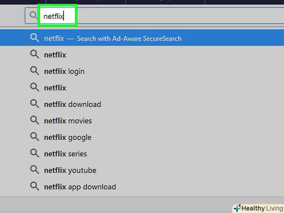Viewport: 284px width, 213px height.
Task: Click "Search with Ad-Aware SecureSearch" highlighted row
Action: click(129, 39)
